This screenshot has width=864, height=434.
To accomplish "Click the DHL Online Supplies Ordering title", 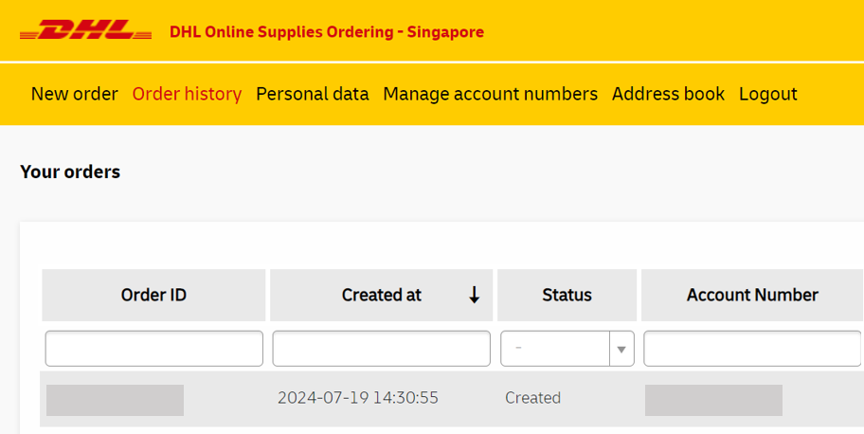I will click(x=326, y=32).
